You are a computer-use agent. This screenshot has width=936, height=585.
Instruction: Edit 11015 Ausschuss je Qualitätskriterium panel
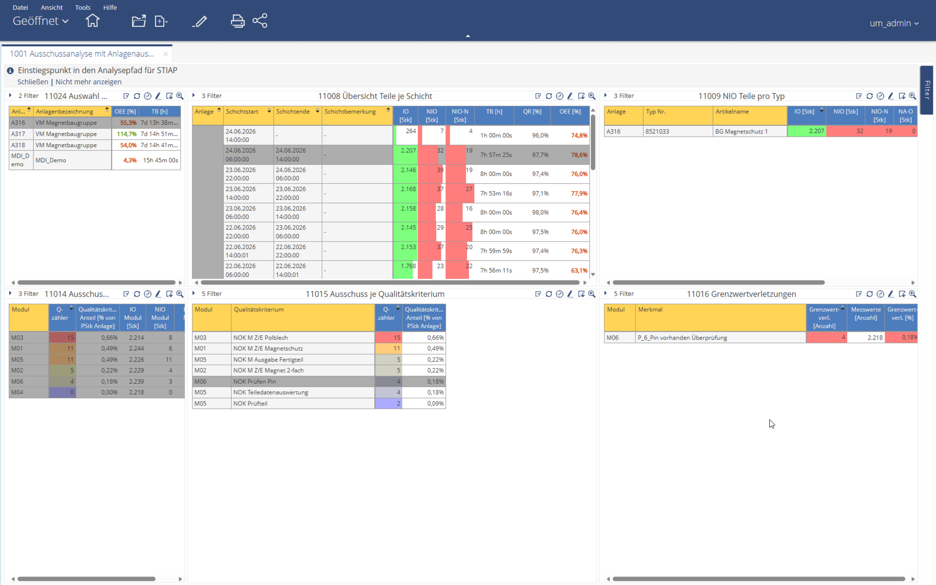pyautogui.click(x=570, y=294)
